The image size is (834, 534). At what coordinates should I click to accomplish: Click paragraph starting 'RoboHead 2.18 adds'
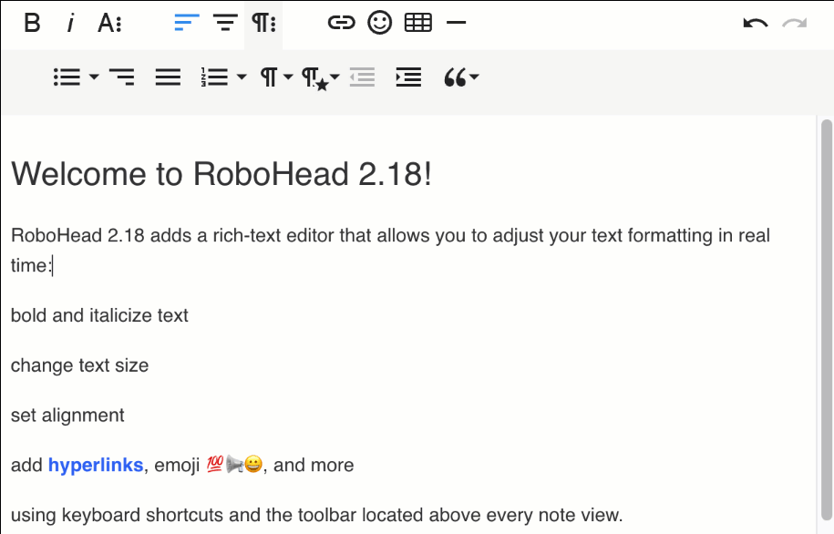point(390,250)
